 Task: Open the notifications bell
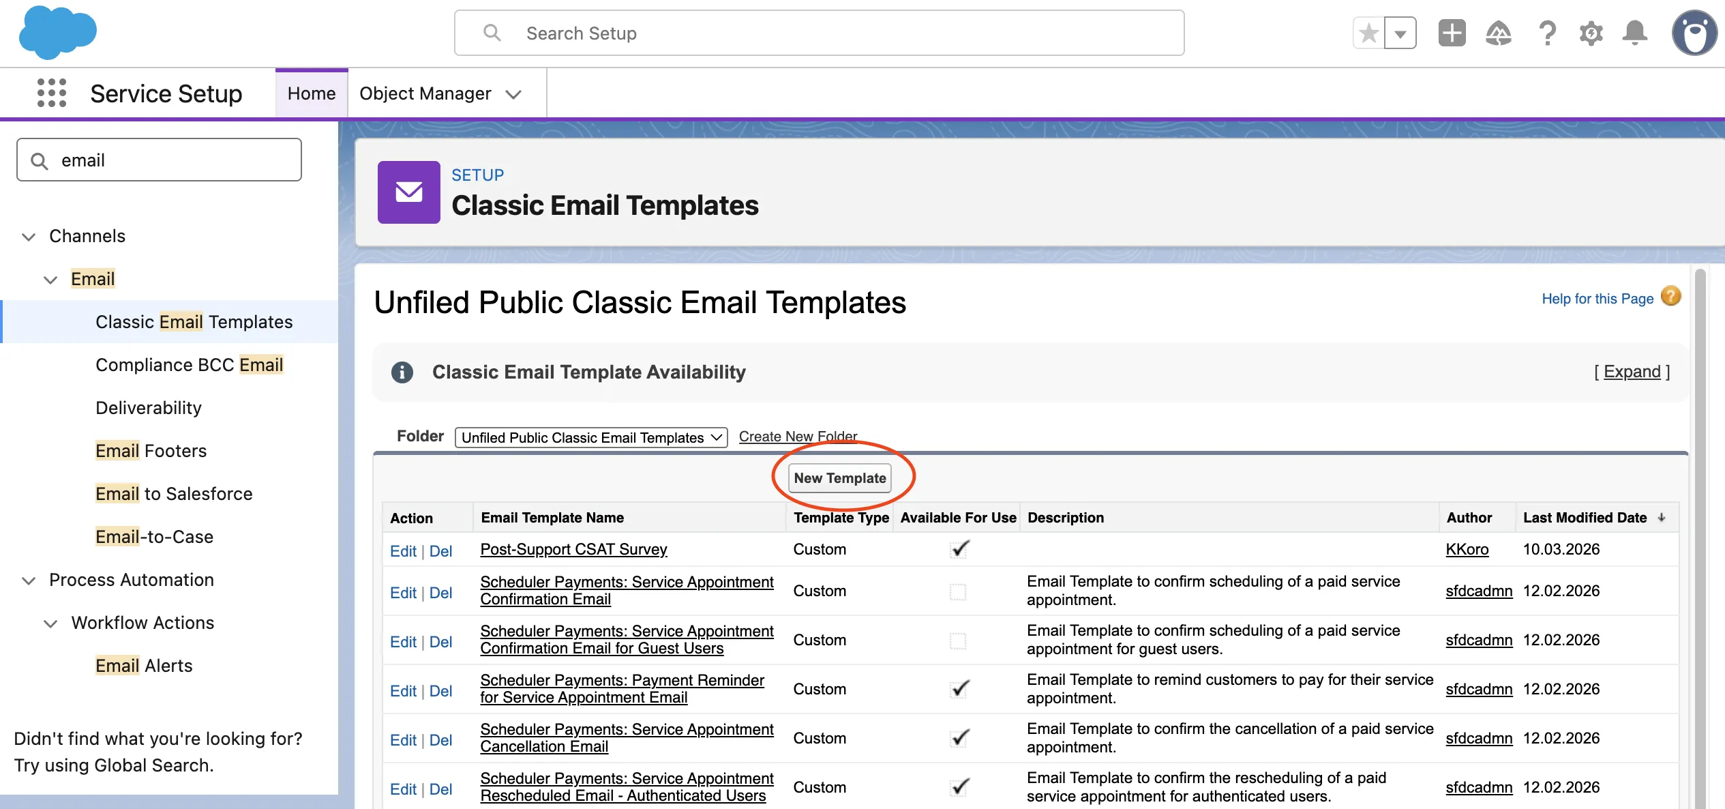1636,32
